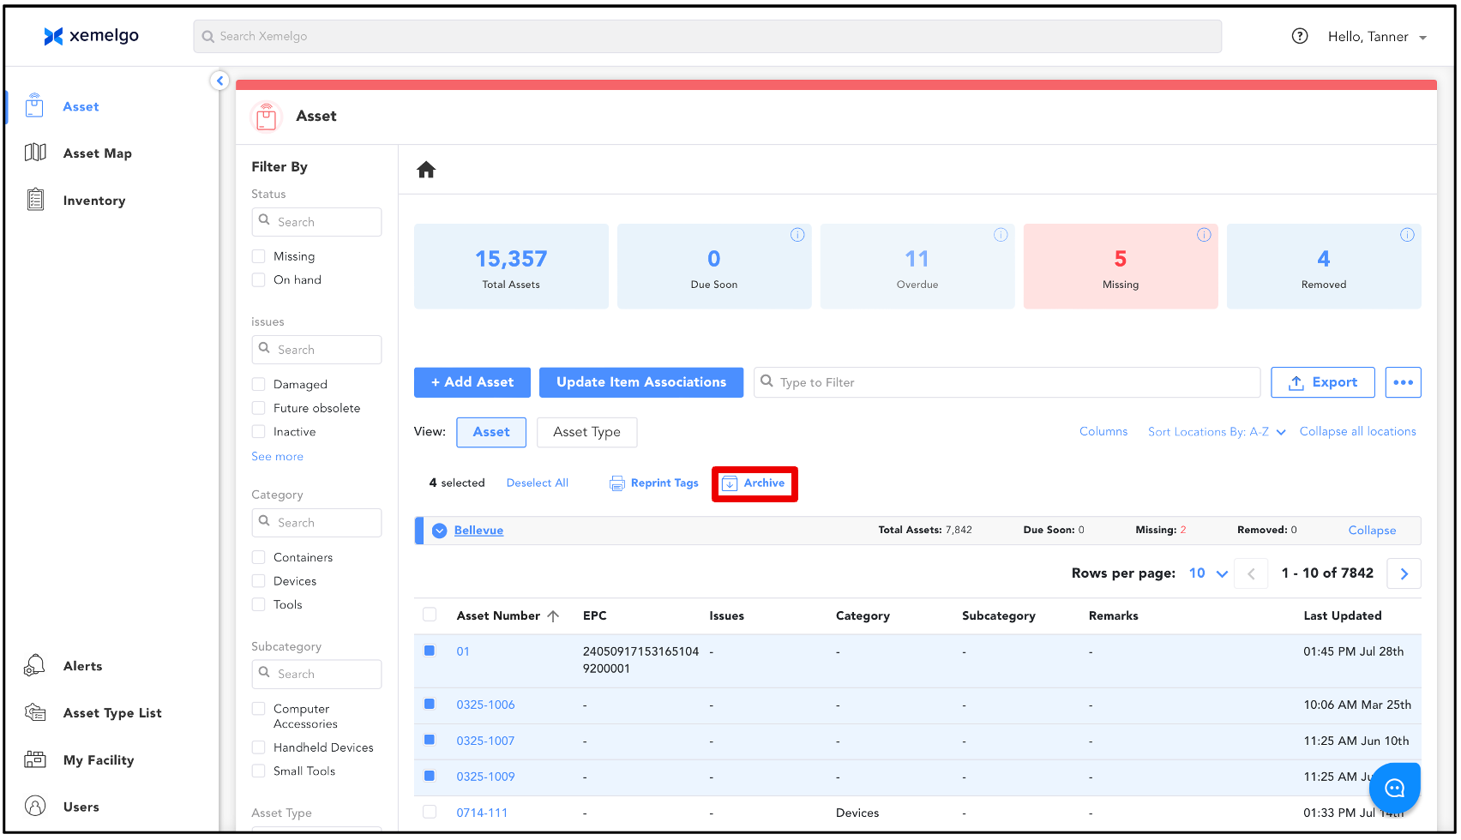Click the Overdue card info icon
1461x840 pixels.
[x=1001, y=235]
